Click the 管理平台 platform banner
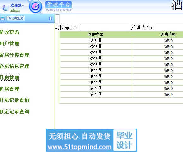Image resolution: width=183 pixels, height=152 pixels. (58, 6)
